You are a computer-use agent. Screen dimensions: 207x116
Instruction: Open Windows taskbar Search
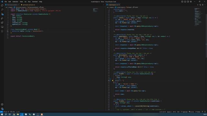coord(6,114)
